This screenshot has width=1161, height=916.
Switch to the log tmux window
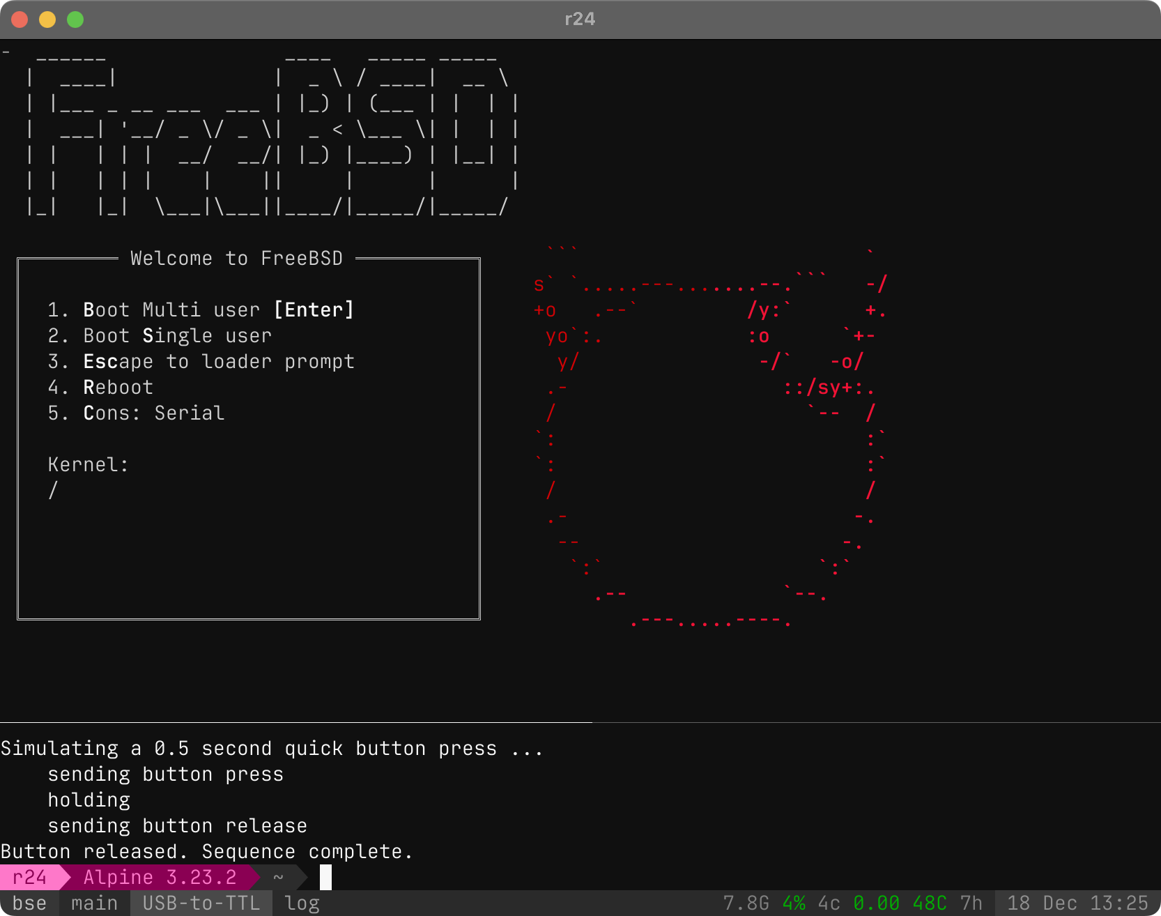[302, 903]
